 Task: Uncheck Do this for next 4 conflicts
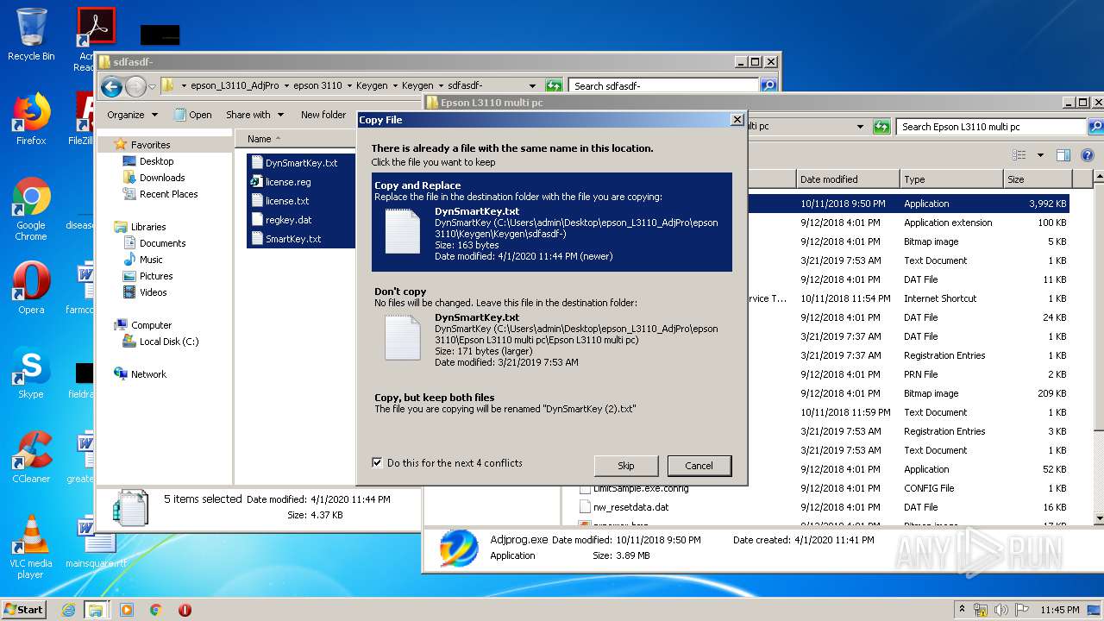point(377,463)
